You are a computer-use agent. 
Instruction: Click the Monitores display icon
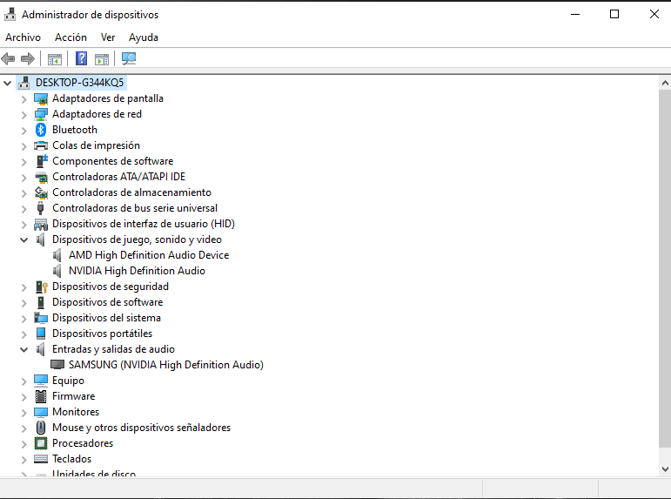41,412
